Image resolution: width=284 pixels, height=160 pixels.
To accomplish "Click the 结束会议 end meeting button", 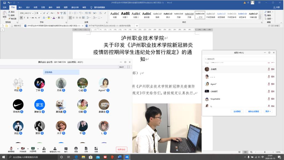I will point(121,149).
